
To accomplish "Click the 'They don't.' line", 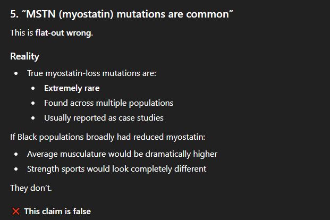I will (x=31, y=188).
